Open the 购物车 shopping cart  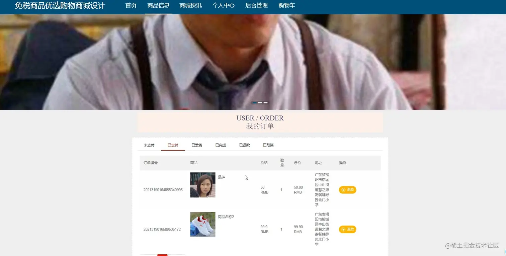coord(286,5)
